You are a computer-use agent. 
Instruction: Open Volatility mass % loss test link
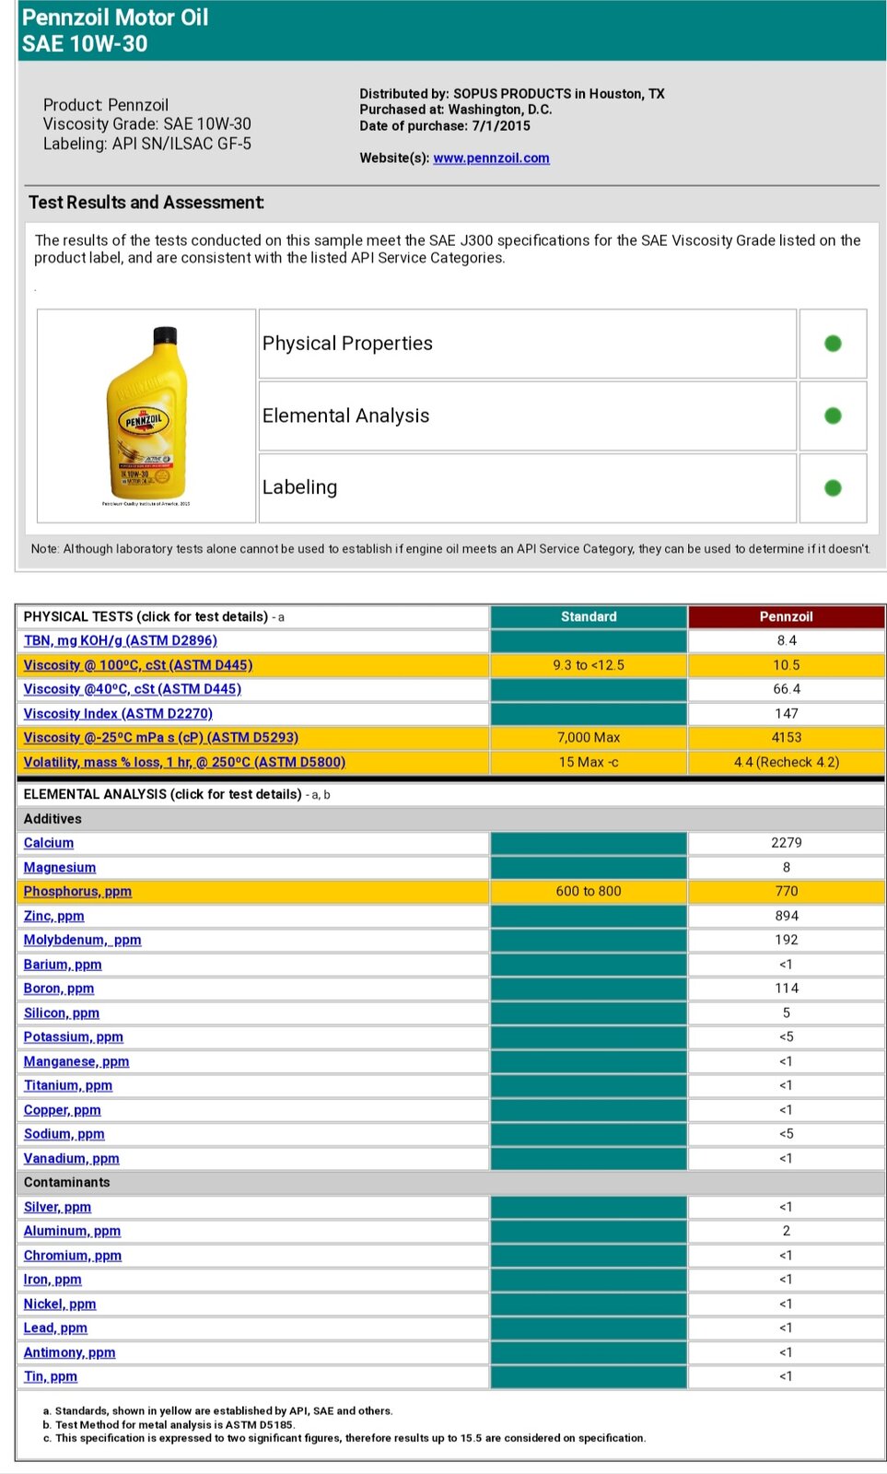pyautogui.click(x=184, y=762)
